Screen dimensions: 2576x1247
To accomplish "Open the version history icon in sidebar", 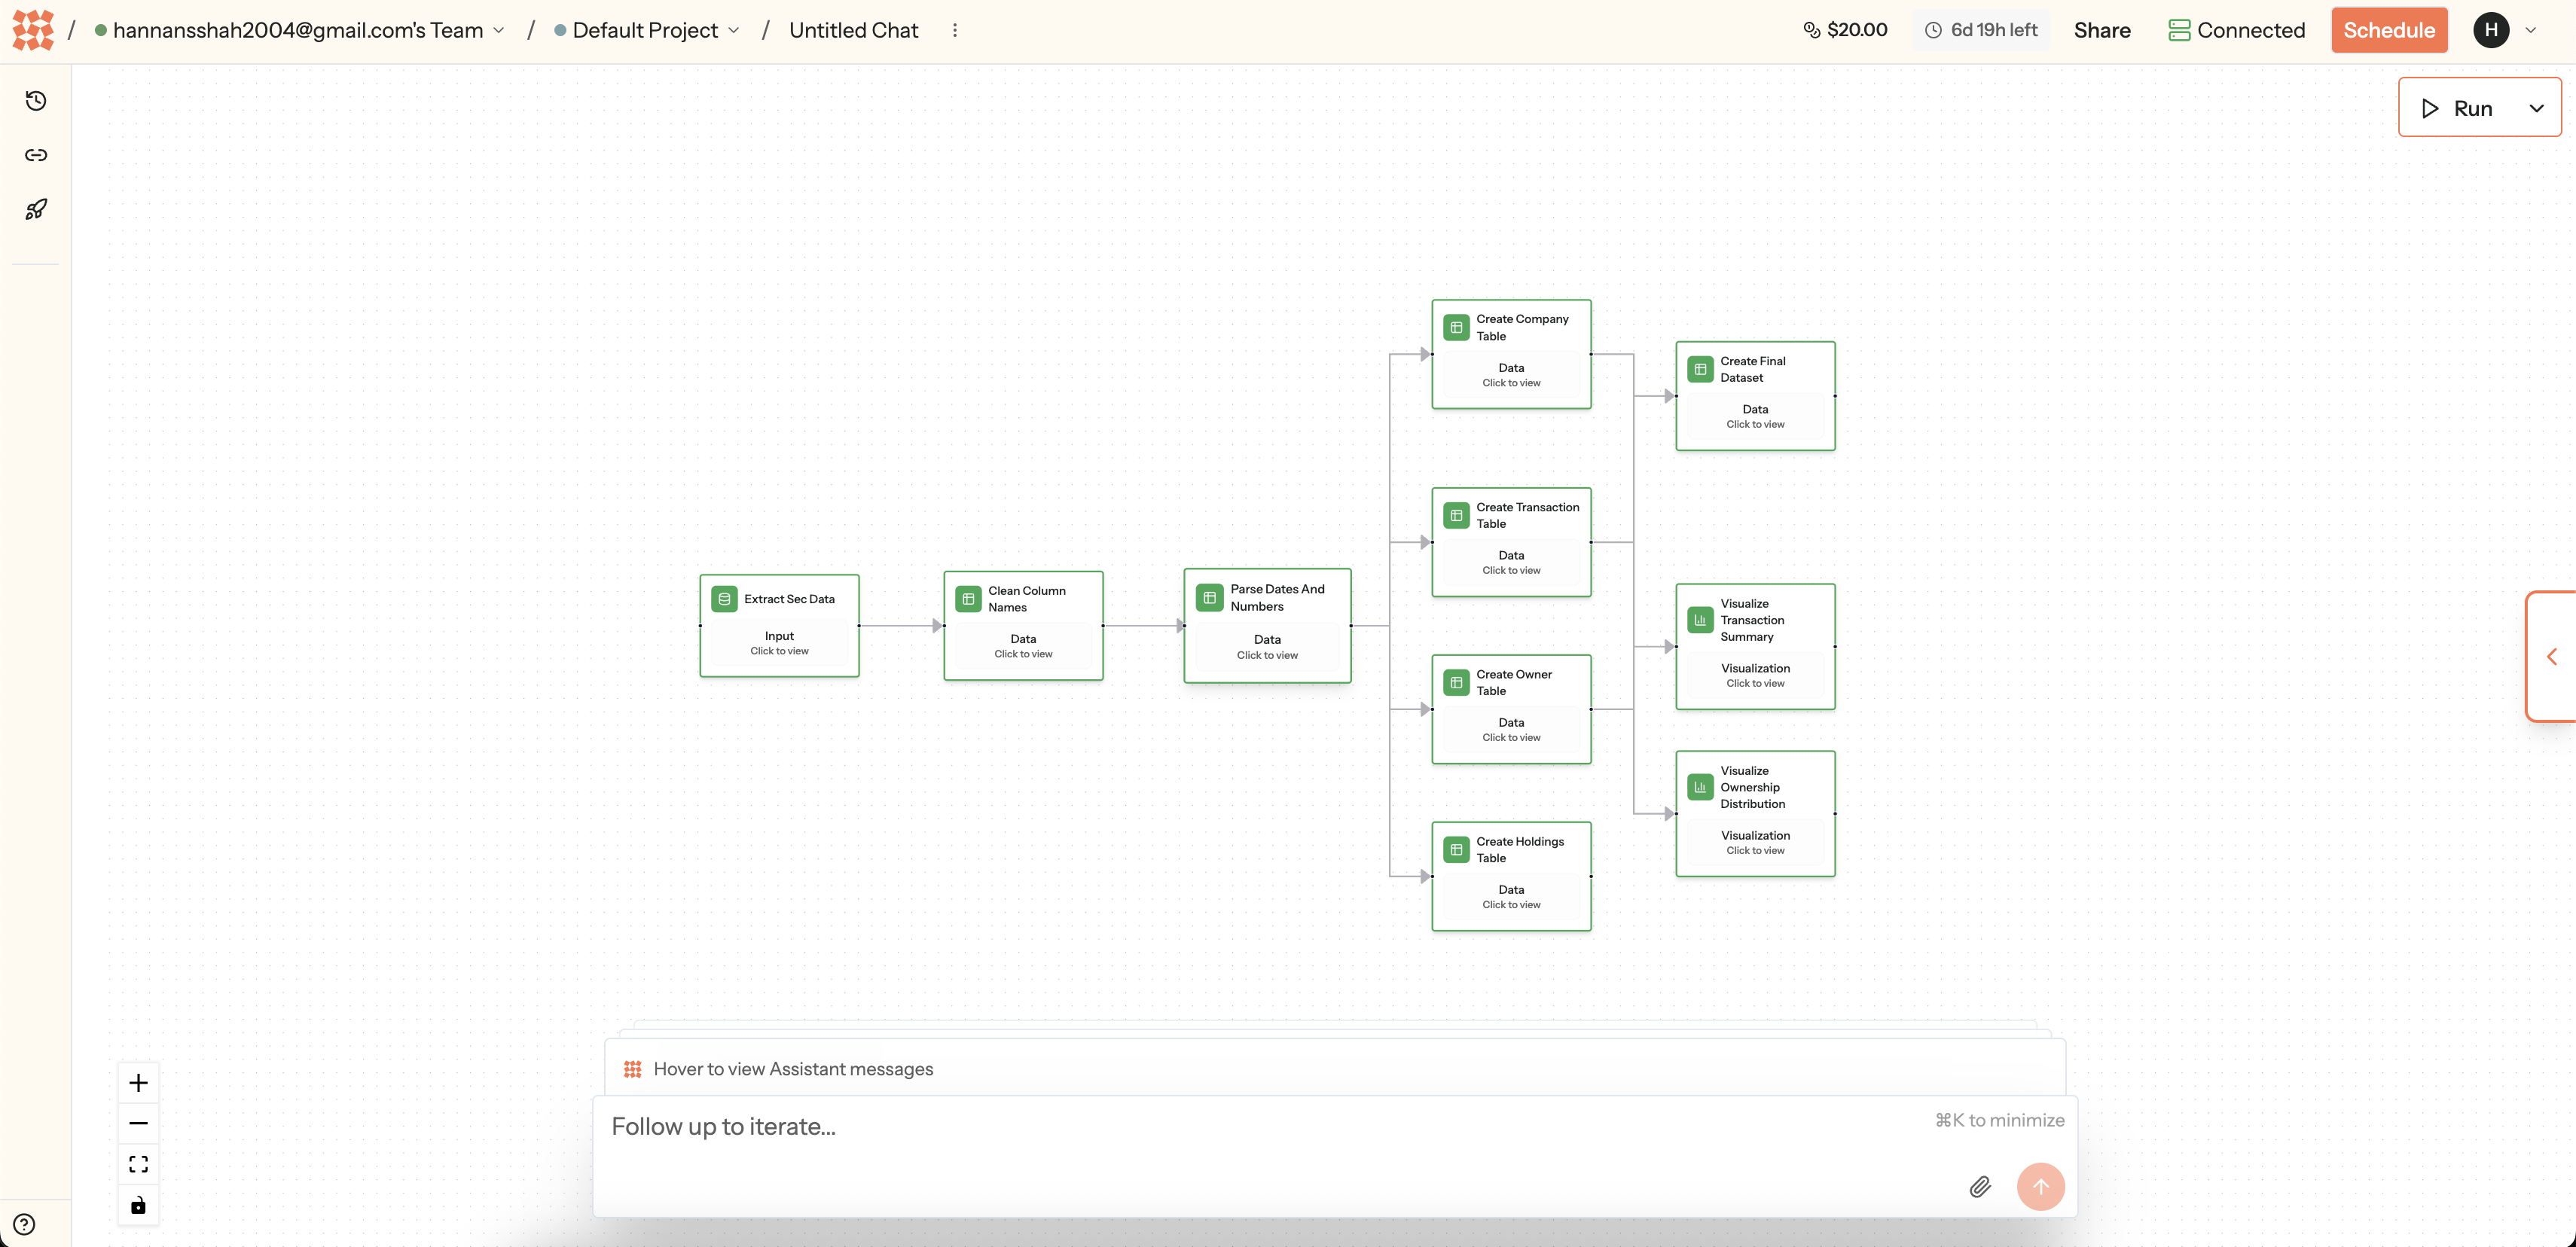I will [x=36, y=101].
